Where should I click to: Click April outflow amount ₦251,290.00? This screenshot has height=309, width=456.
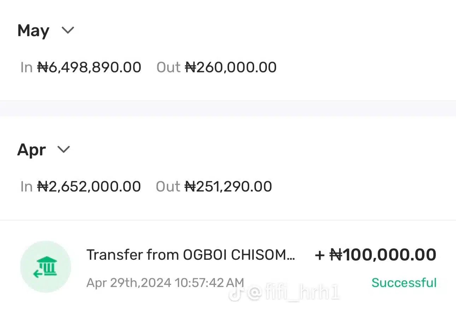click(228, 187)
